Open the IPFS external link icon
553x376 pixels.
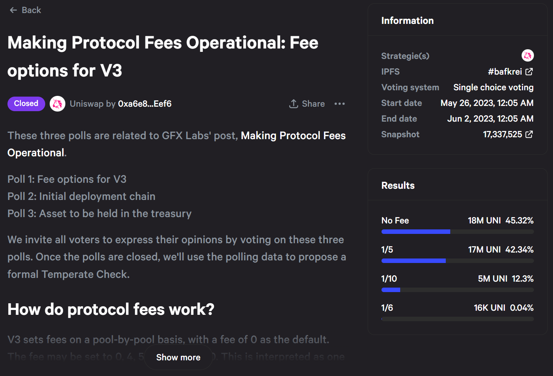(x=529, y=72)
